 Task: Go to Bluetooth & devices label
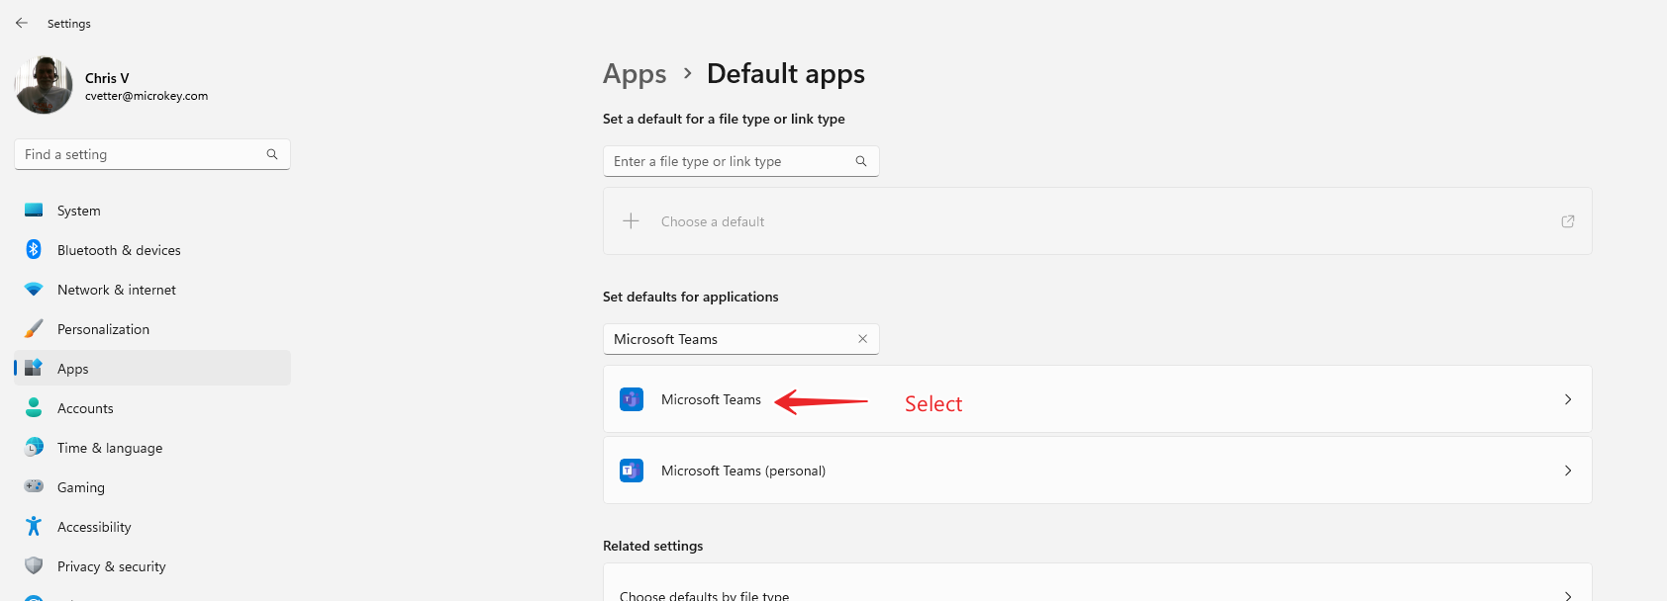(119, 250)
